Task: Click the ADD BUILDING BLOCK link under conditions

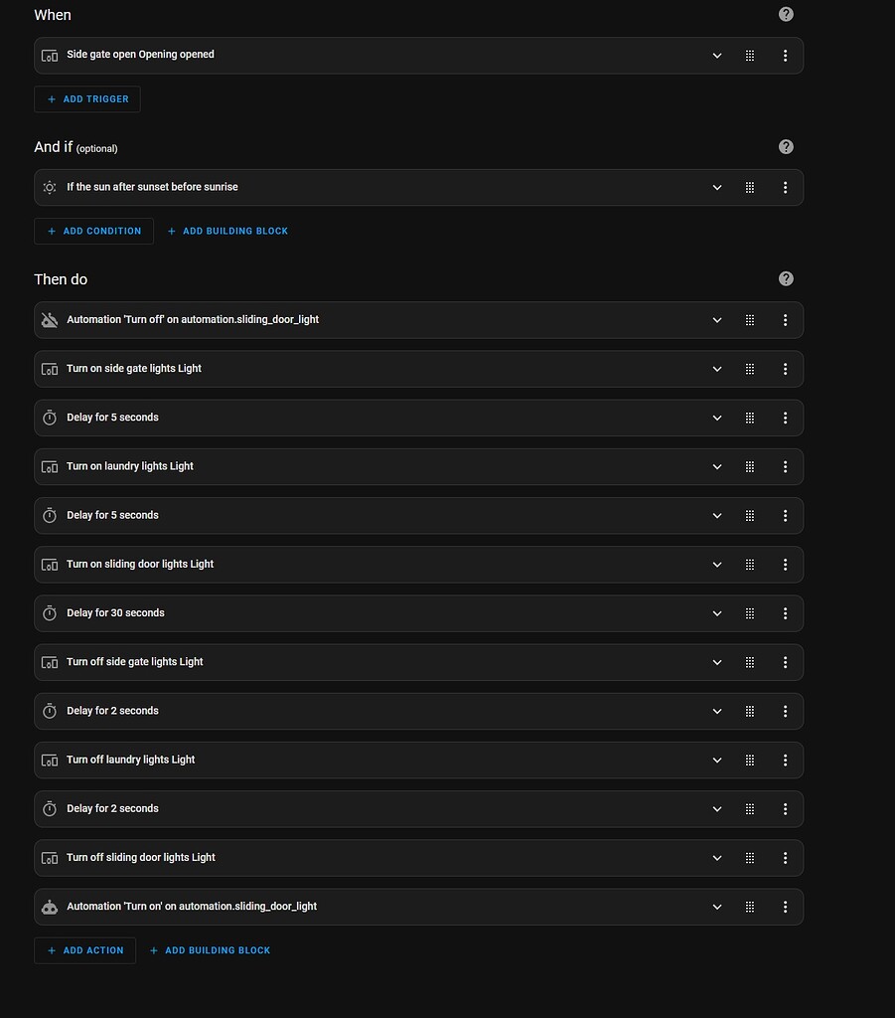Action: coord(227,231)
